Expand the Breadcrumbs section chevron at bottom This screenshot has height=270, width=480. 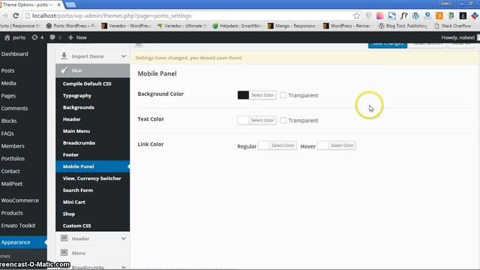pos(123,267)
